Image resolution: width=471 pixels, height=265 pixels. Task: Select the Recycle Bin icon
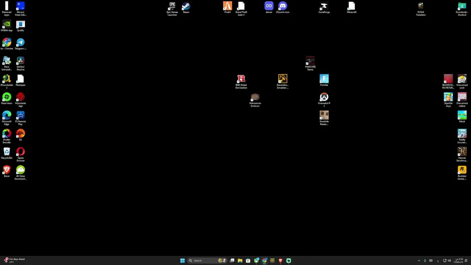[7, 153]
